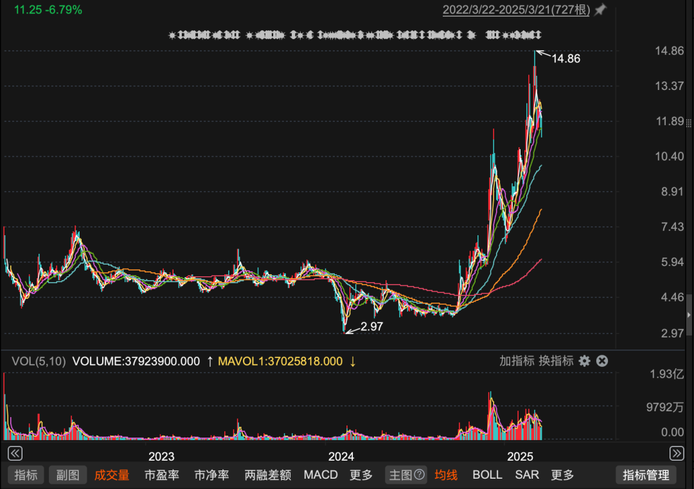Toggle the 均线 moving-average overlay
The height and width of the screenshot is (489, 694).
tap(445, 474)
